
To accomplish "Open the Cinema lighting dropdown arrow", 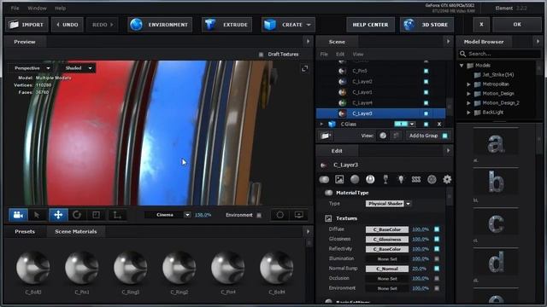I will coord(187,215).
